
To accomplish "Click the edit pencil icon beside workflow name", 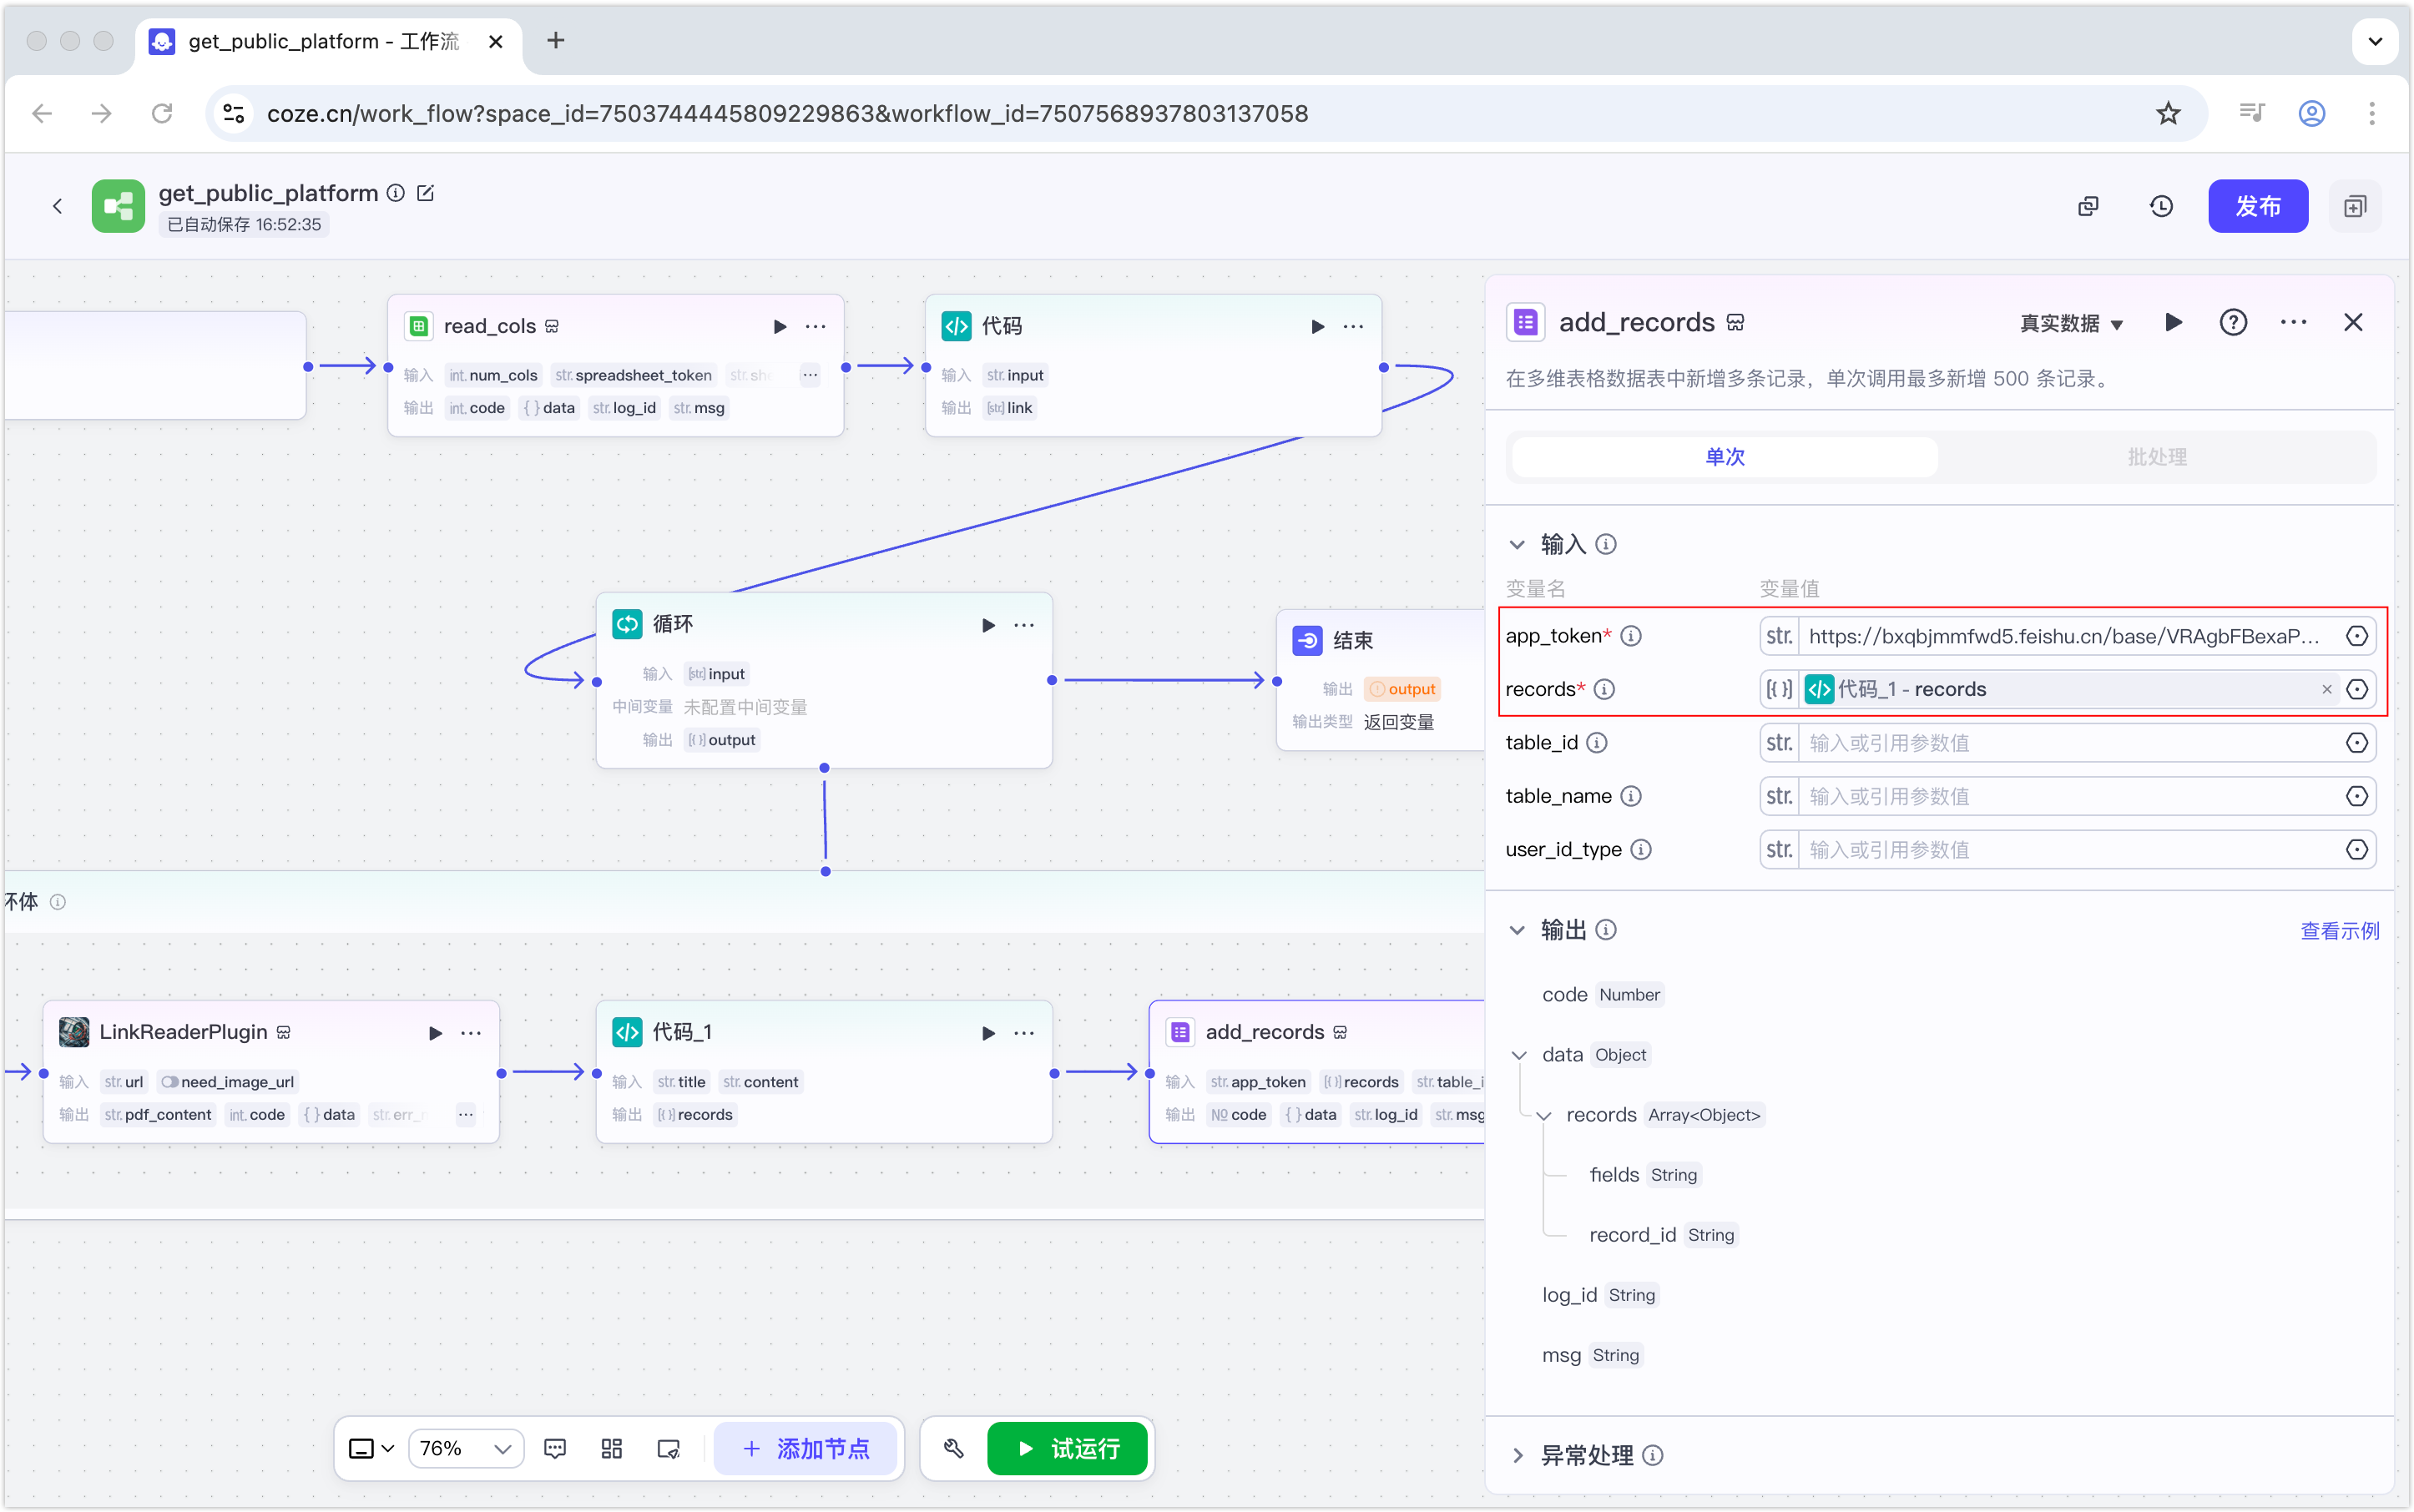I will (425, 193).
